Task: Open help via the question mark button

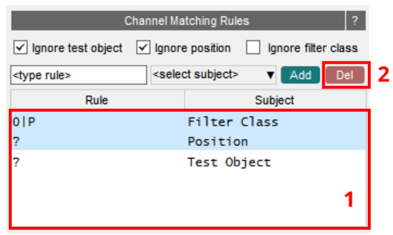Action: [x=355, y=21]
